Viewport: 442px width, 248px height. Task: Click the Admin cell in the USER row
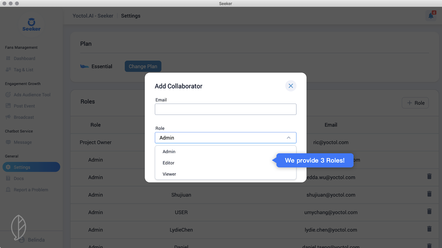(x=96, y=212)
